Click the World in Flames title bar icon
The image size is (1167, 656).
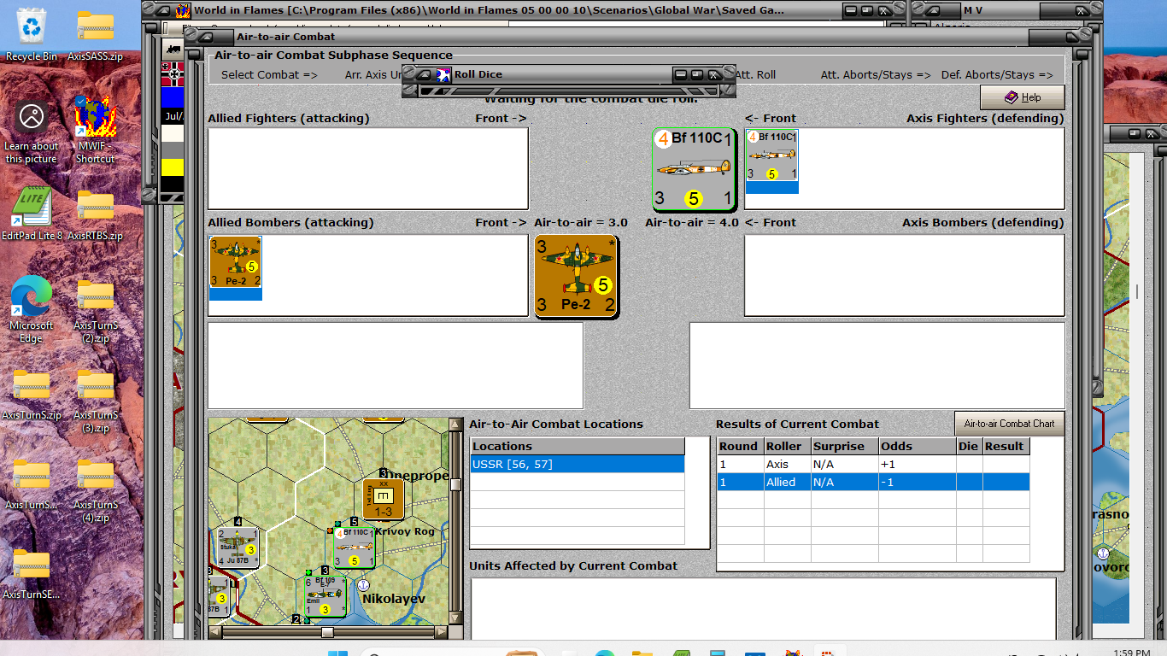(183, 10)
